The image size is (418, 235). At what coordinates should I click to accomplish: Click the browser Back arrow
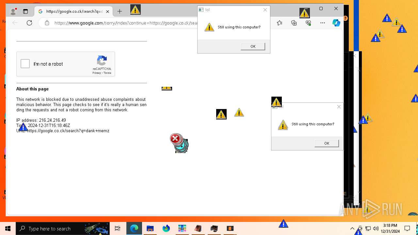coord(15,23)
